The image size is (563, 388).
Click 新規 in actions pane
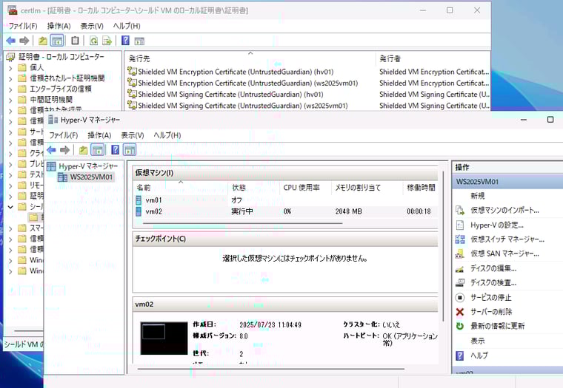[x=478, y=196]
